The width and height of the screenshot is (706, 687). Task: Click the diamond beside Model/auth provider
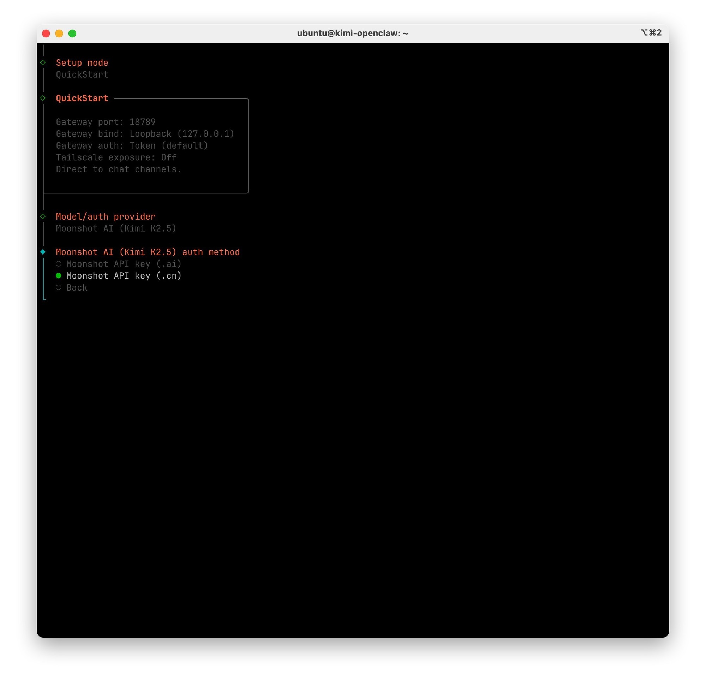click(x=43, y=216)
